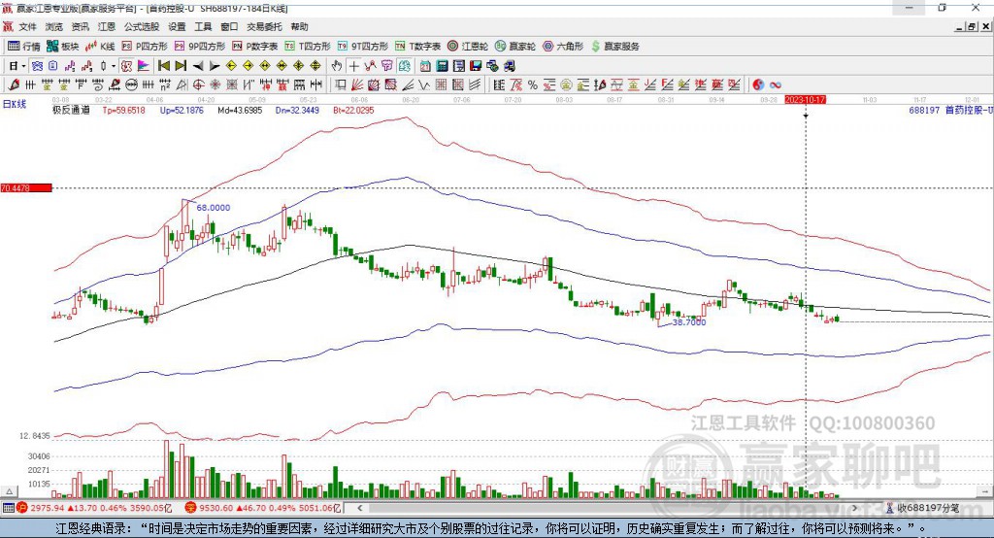Open the 设置 menu
Image resolution: width=994 pixels, height=538 pixels.
177,26
